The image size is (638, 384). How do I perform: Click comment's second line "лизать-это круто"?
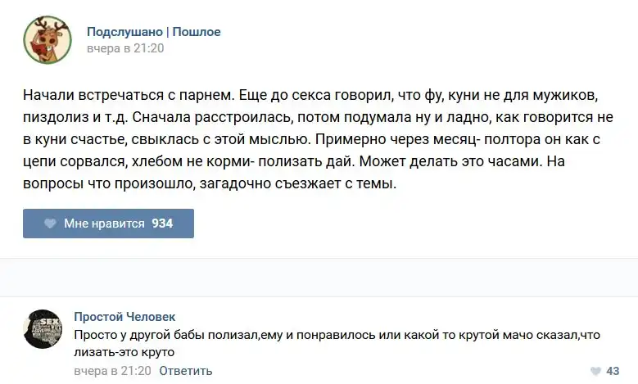pos(124,352)
